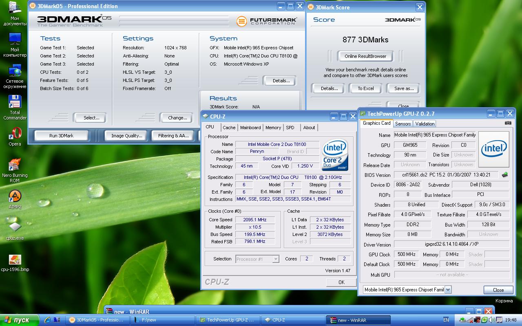Click the Close button in GPU-Z
522x326 pixels.
498,290
